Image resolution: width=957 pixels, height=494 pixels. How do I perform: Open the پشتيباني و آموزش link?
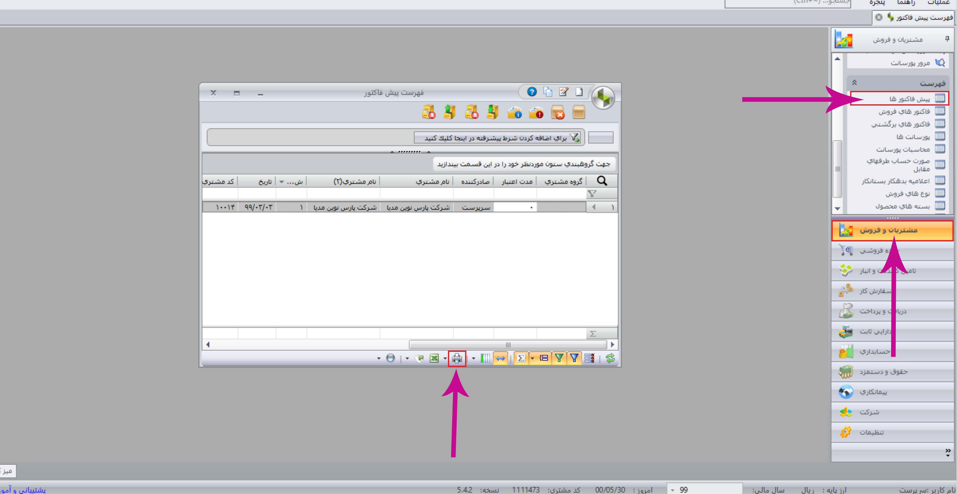pyautogui.click(x=23, y=490)
